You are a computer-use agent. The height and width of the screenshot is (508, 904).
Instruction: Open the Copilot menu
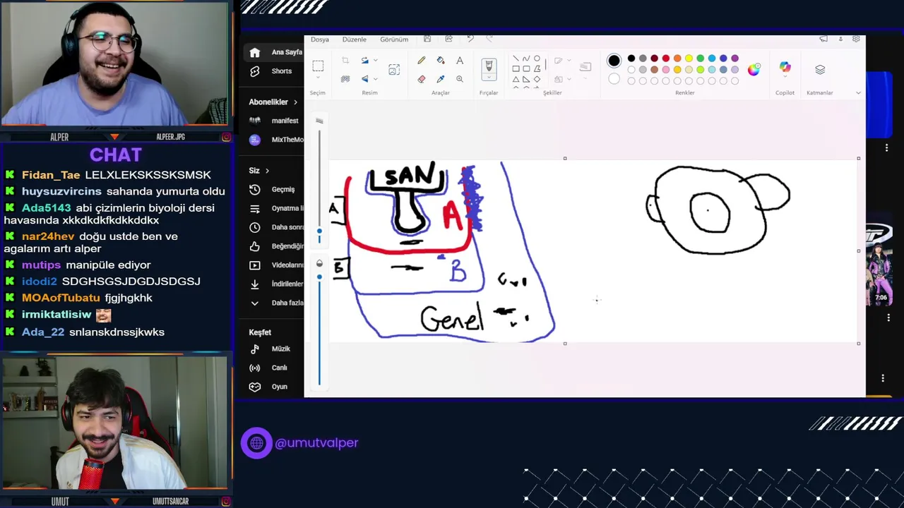(x=785, y=69)
